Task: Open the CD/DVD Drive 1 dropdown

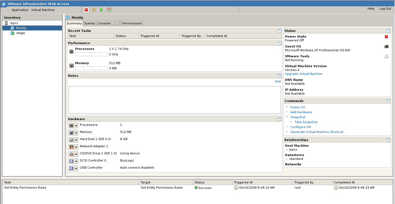Action: 73,154
